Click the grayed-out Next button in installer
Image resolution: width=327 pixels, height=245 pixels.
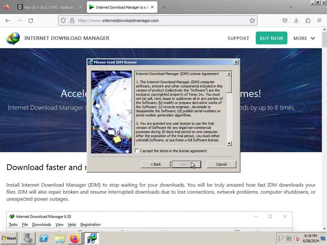coord(186,164)
